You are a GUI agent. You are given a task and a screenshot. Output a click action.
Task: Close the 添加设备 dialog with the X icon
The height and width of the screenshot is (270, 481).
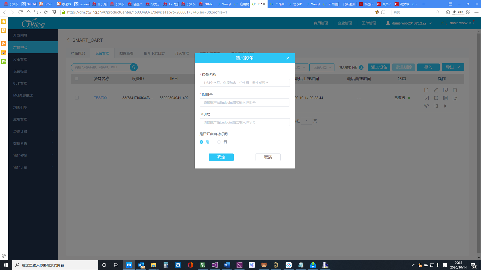pyautogui.click(x=288, y=58)
